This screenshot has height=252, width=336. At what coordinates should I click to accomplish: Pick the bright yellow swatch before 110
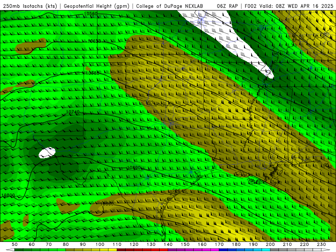pyautogui.click(x=113, y=250)
